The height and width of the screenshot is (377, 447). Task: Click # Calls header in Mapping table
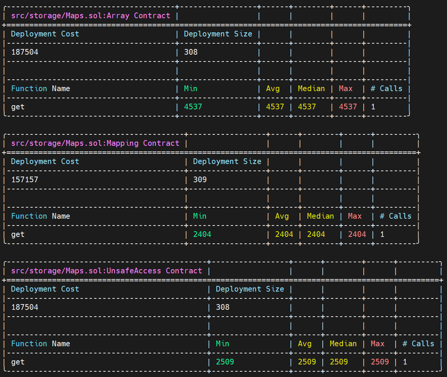coord(396,216)
